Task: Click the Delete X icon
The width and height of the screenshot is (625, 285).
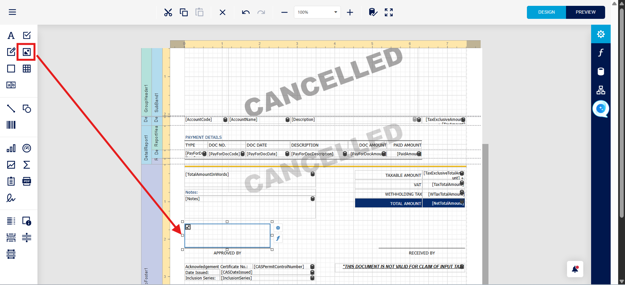Action: pyautogui.click(x=223, y=12)
